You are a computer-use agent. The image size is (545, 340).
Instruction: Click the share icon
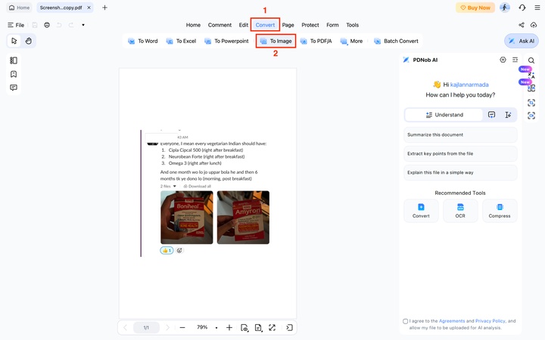522,25
